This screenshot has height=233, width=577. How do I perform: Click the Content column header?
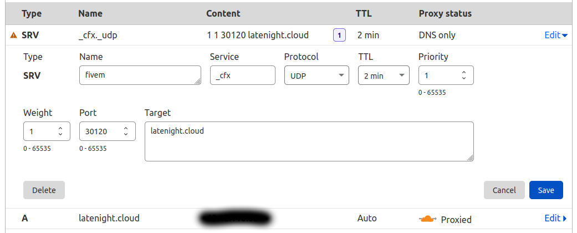click(223, 13)
